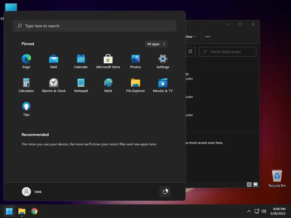
Task: Open the clock and date panel
Action: coord(278,211)
